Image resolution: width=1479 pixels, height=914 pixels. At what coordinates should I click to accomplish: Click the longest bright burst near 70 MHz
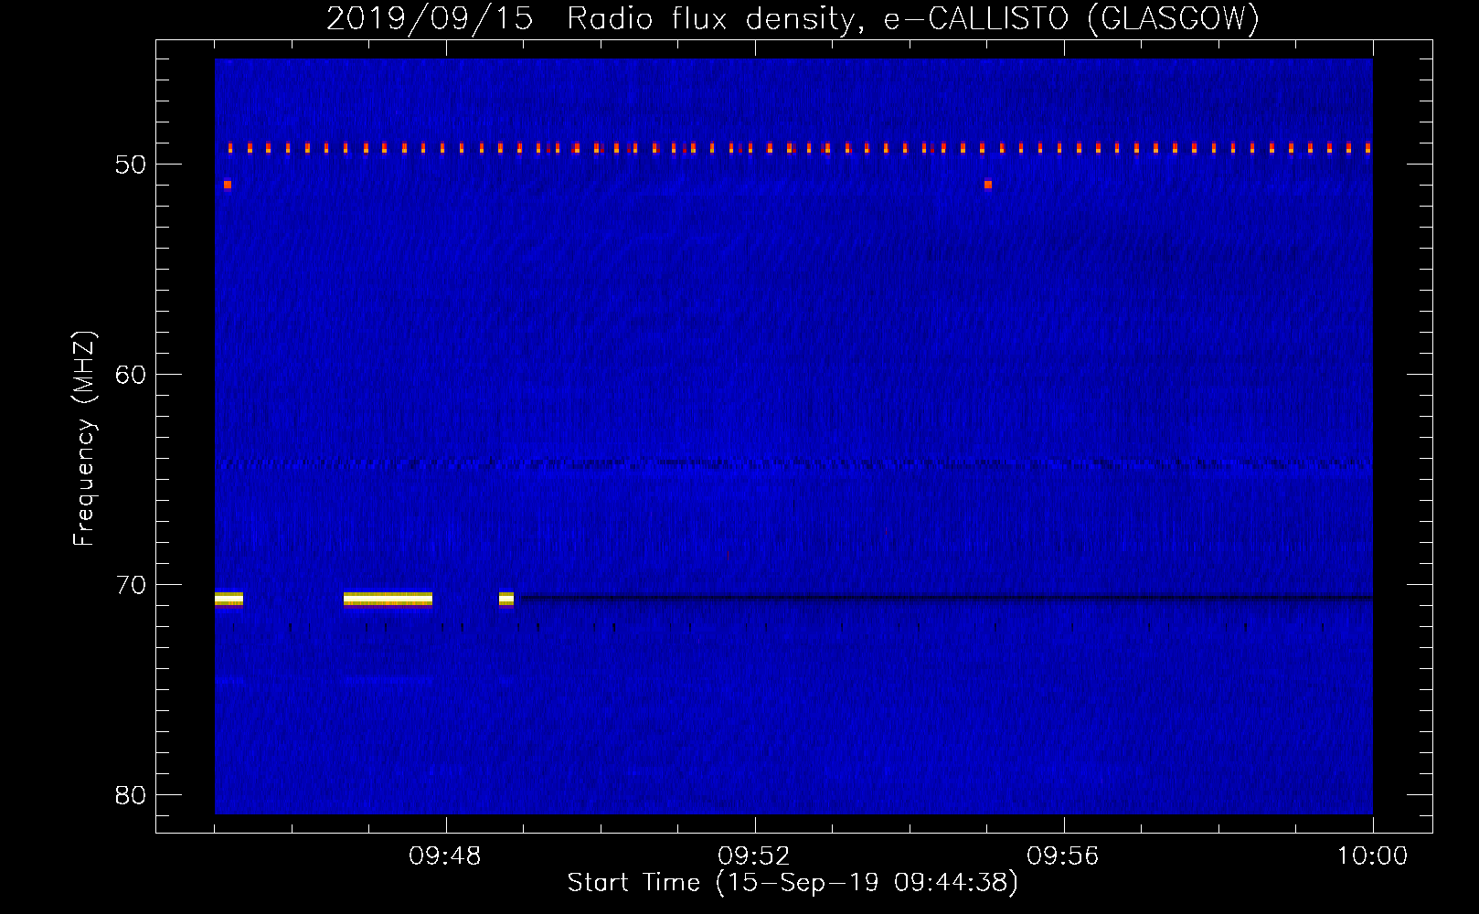click(388, 600)
